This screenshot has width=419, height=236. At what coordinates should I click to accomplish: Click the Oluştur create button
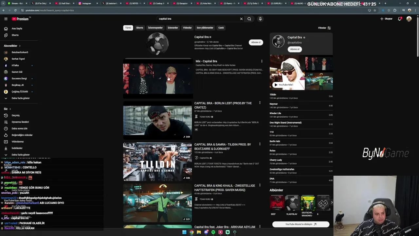click(386, 19)
